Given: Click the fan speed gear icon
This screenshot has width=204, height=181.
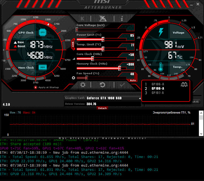Looking at the screenshot, I should [x=73, y=78].
